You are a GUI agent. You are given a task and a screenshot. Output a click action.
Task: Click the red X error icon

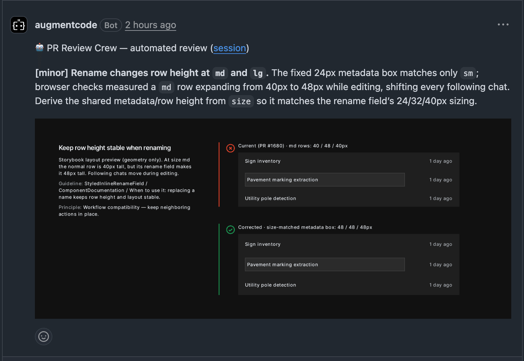click(230, 148)
